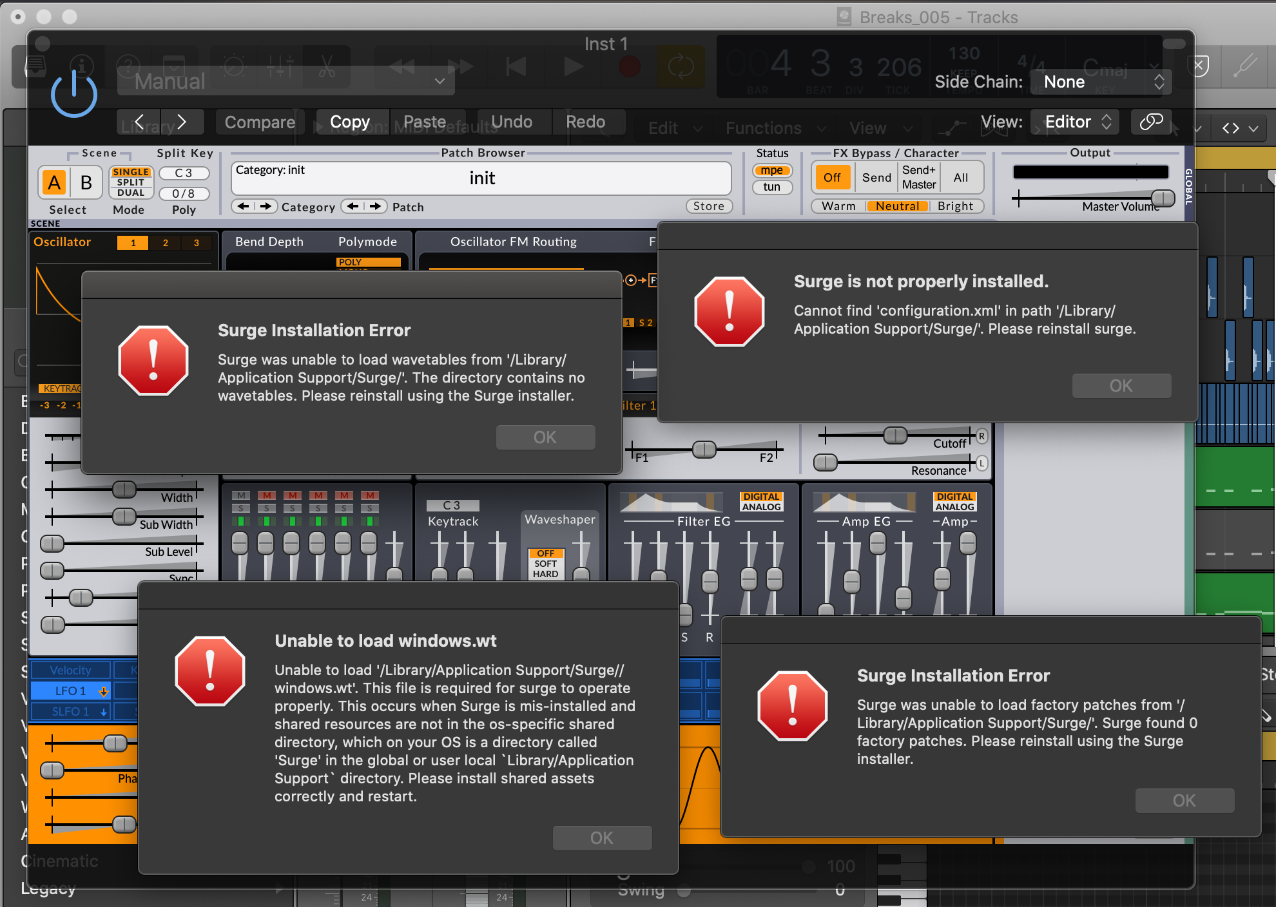Click the Store button in Patch Browser
This screenshot has width=1276, height=907.
(x=708, y=205)
